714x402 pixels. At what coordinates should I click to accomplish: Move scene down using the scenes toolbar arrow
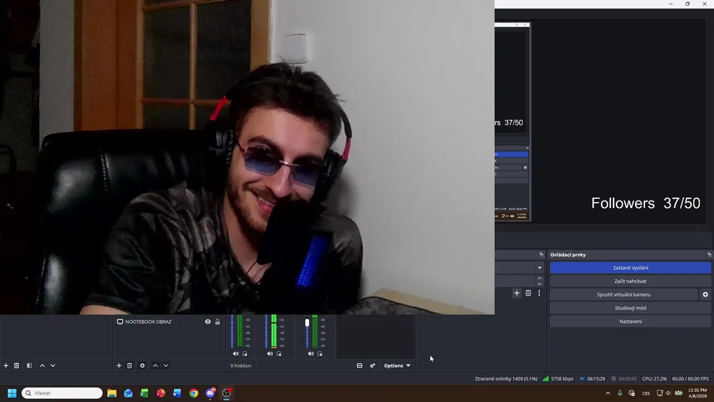pyautogui.click(x=53, y=366)
